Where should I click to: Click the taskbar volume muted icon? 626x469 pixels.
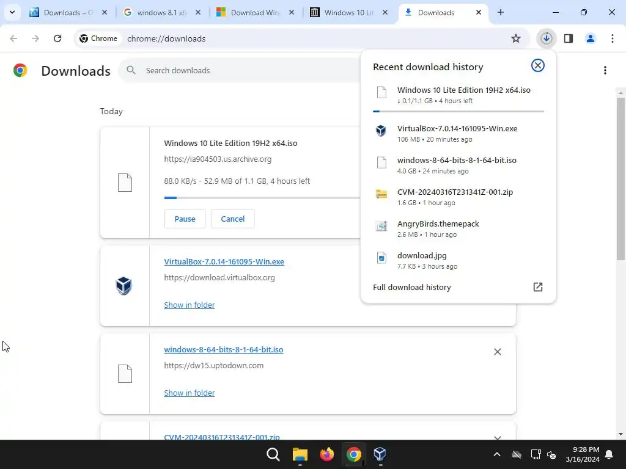point(551,454)
